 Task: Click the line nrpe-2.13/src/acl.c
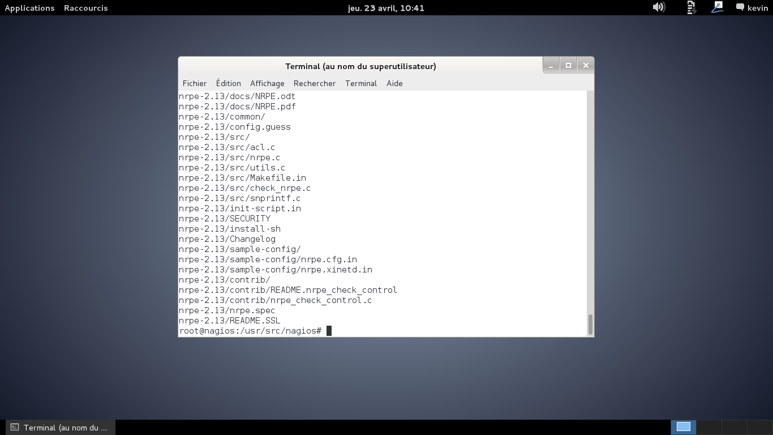[x=227, y=147]
